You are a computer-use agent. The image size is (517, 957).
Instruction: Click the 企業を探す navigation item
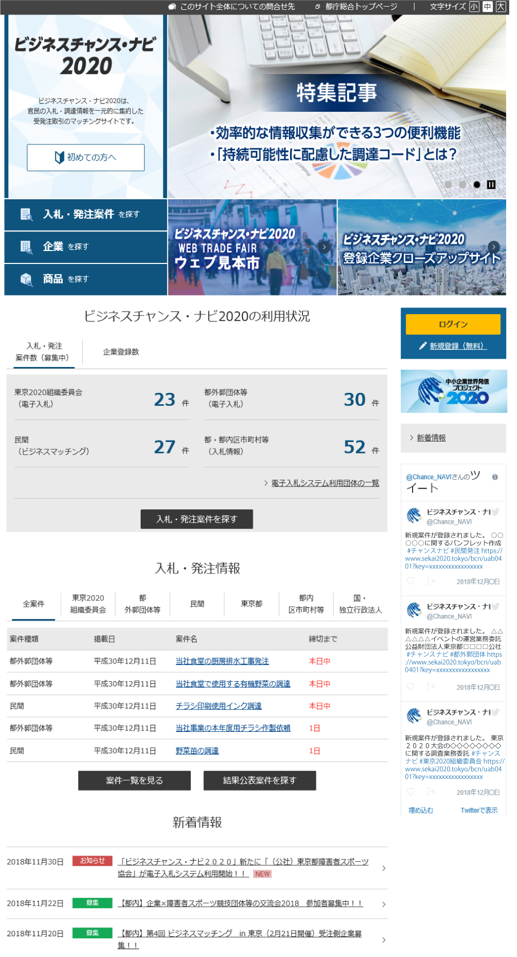[x=86, y=247]
